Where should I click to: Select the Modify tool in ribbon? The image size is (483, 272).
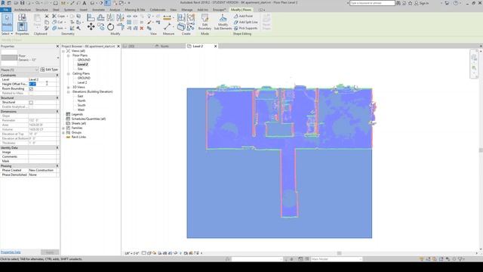pyautogui.click(x=7, y=22)
